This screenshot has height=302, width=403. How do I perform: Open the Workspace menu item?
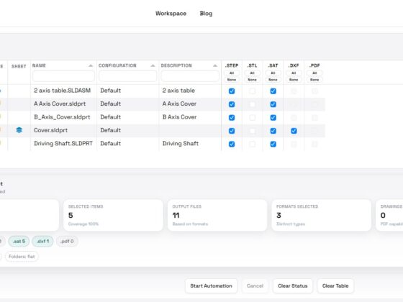[x=171, y=14]
